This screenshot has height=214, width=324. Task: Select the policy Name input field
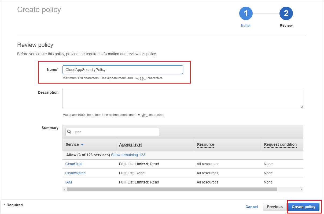pyautogui.click(x=122, y=69)
